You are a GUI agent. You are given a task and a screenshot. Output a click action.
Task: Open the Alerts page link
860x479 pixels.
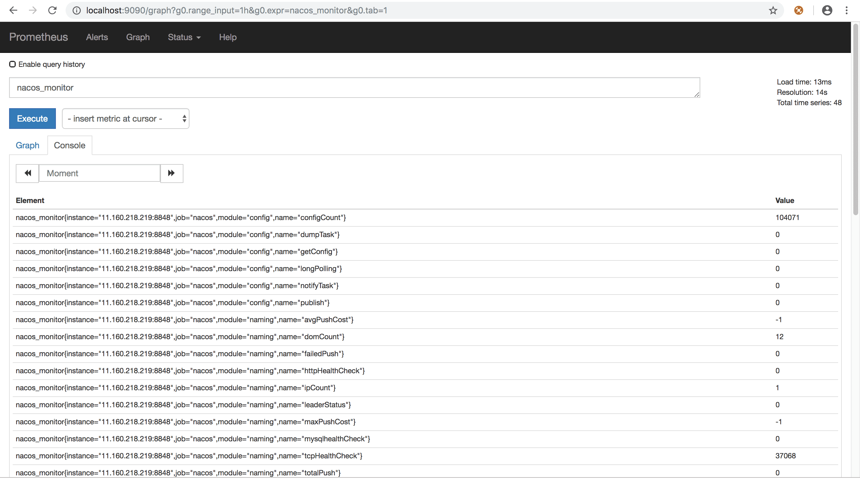coord(97,37)
